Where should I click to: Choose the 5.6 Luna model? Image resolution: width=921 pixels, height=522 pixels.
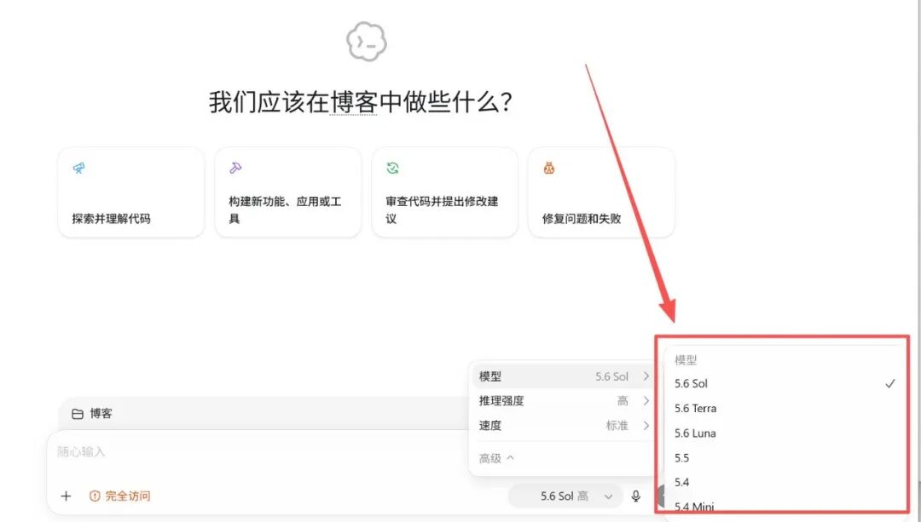tap(785, 433)
